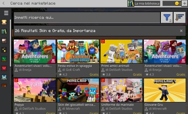Click di Minecraft under Giovane Gru
Screen dimensions: 188x114
(x=158, y=109)
